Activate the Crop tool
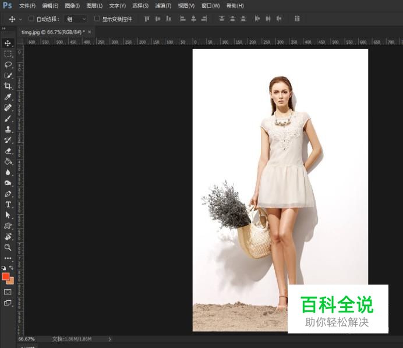The width and height of the screenshot is (403, 348). tap(8, 86)
